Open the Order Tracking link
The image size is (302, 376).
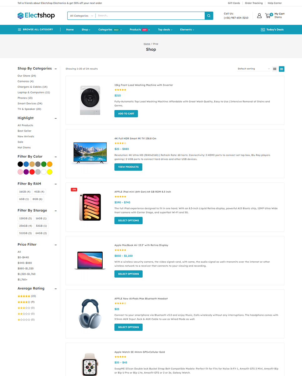(253, 3)
